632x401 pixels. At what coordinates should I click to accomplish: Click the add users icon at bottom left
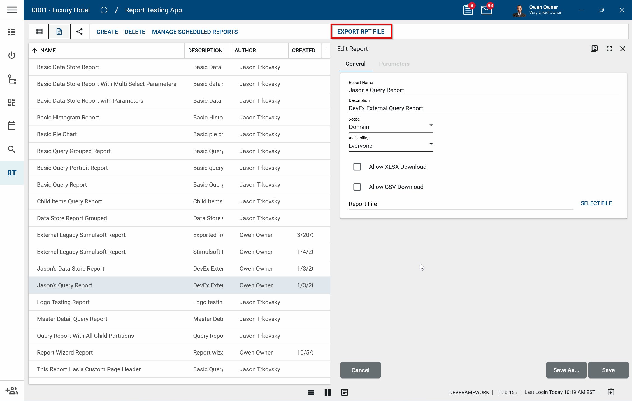[11, 391]
